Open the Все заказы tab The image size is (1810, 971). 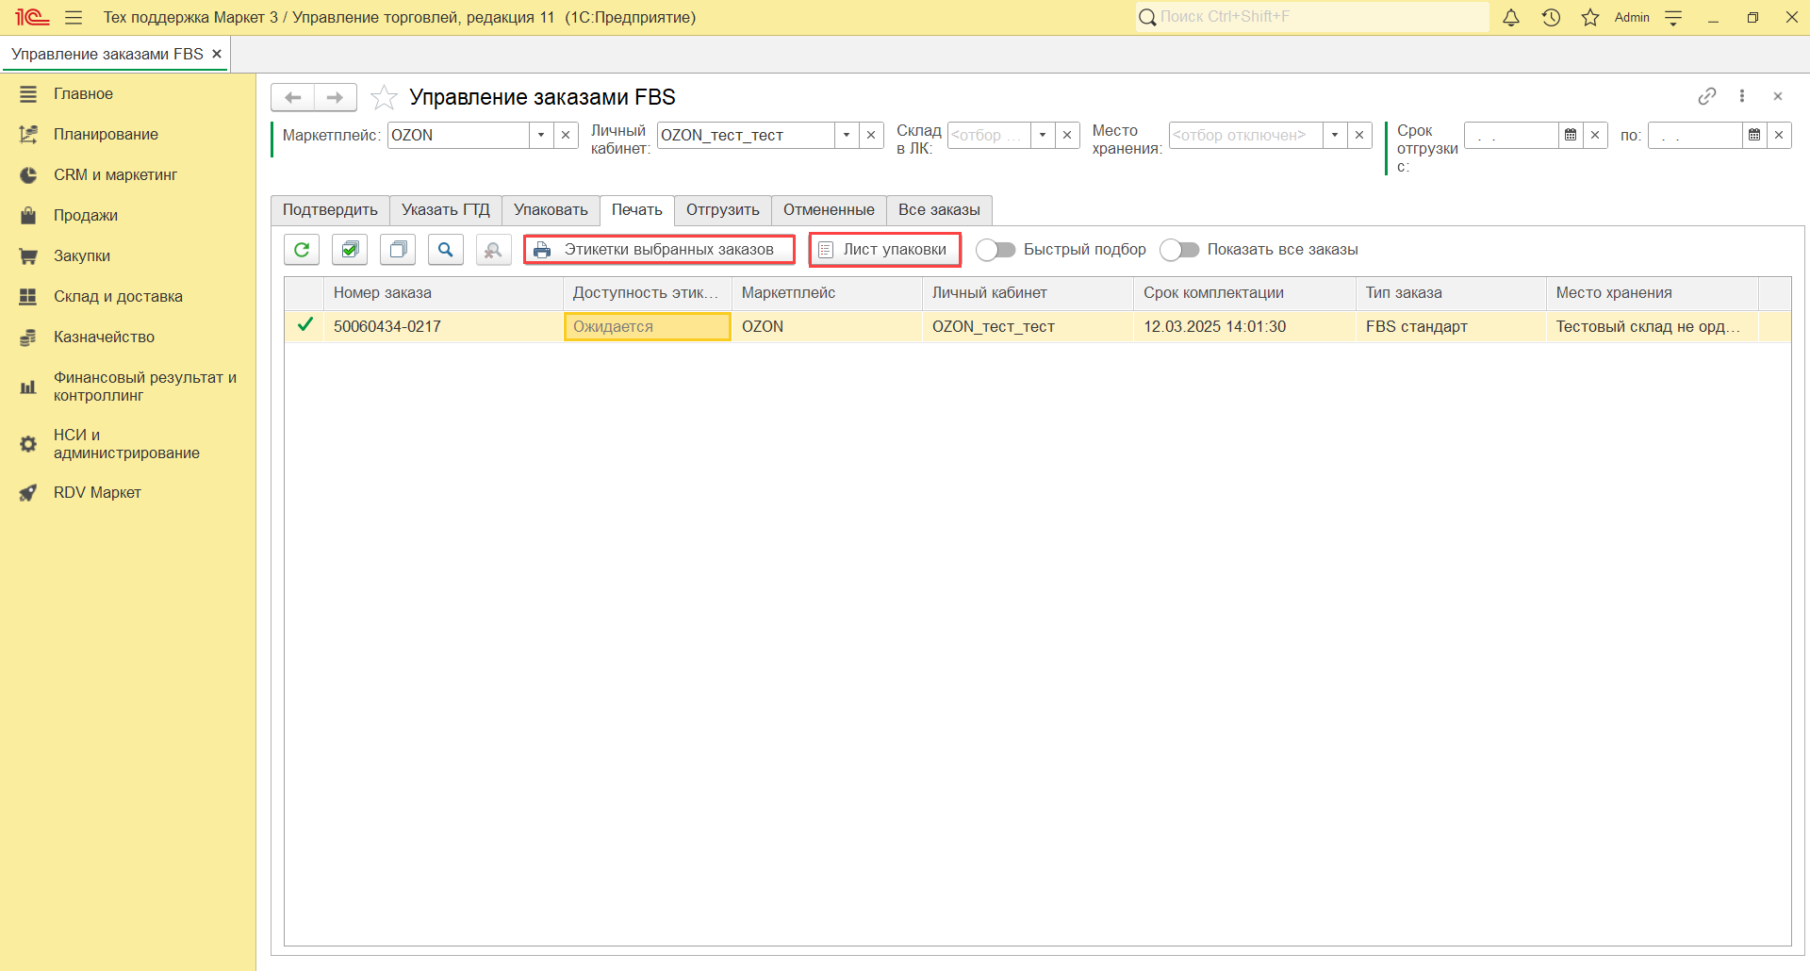click(x=939, y=210)
